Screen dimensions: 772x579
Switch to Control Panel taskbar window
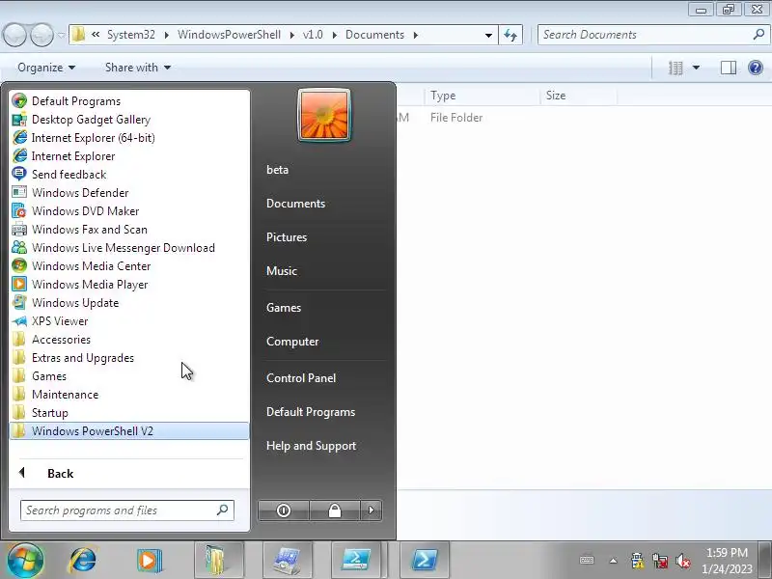pos(288,561)
